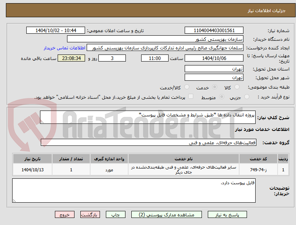Click service code cell ز-74-749
Viewport: 296px width, 225px height.
(258, 170)
